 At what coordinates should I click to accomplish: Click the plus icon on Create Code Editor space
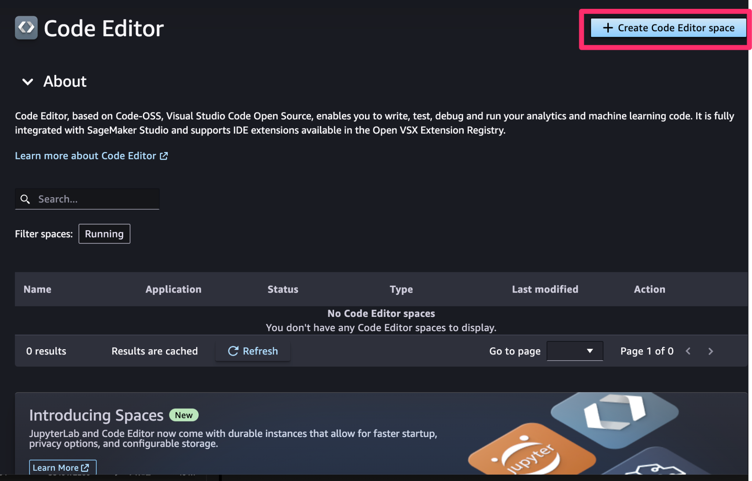[x=609, y=28]
